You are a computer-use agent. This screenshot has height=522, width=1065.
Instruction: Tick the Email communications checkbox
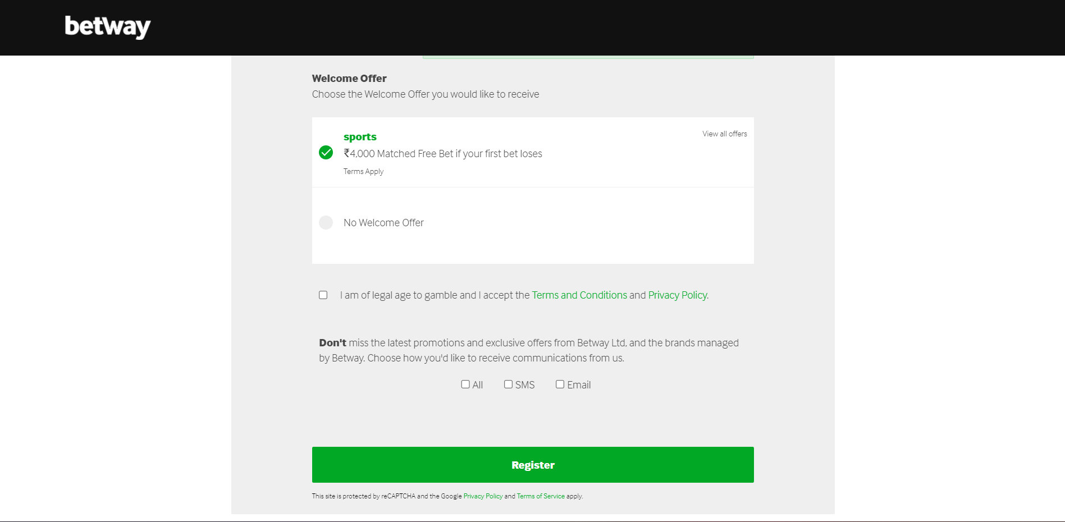tap(560, 384)
